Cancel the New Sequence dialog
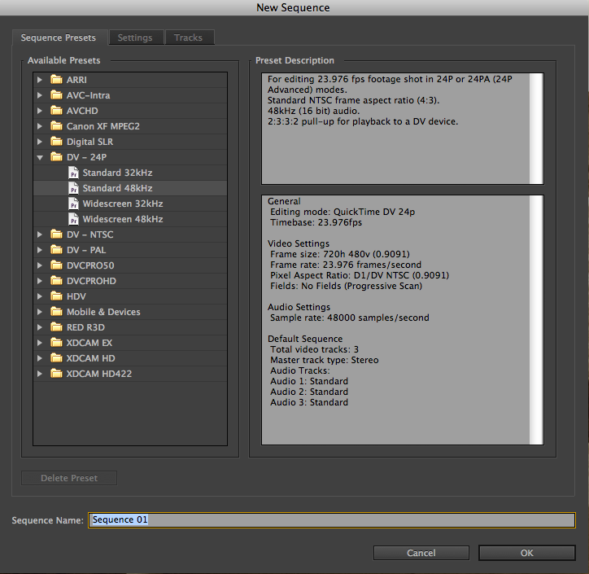The image size is (589, 574). (x=421, y=553)
